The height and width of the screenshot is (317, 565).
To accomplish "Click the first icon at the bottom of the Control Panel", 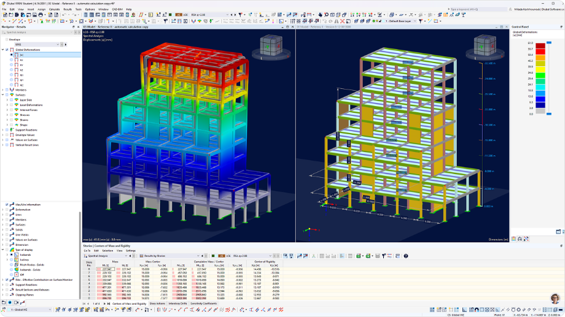I will coord(514,239).
